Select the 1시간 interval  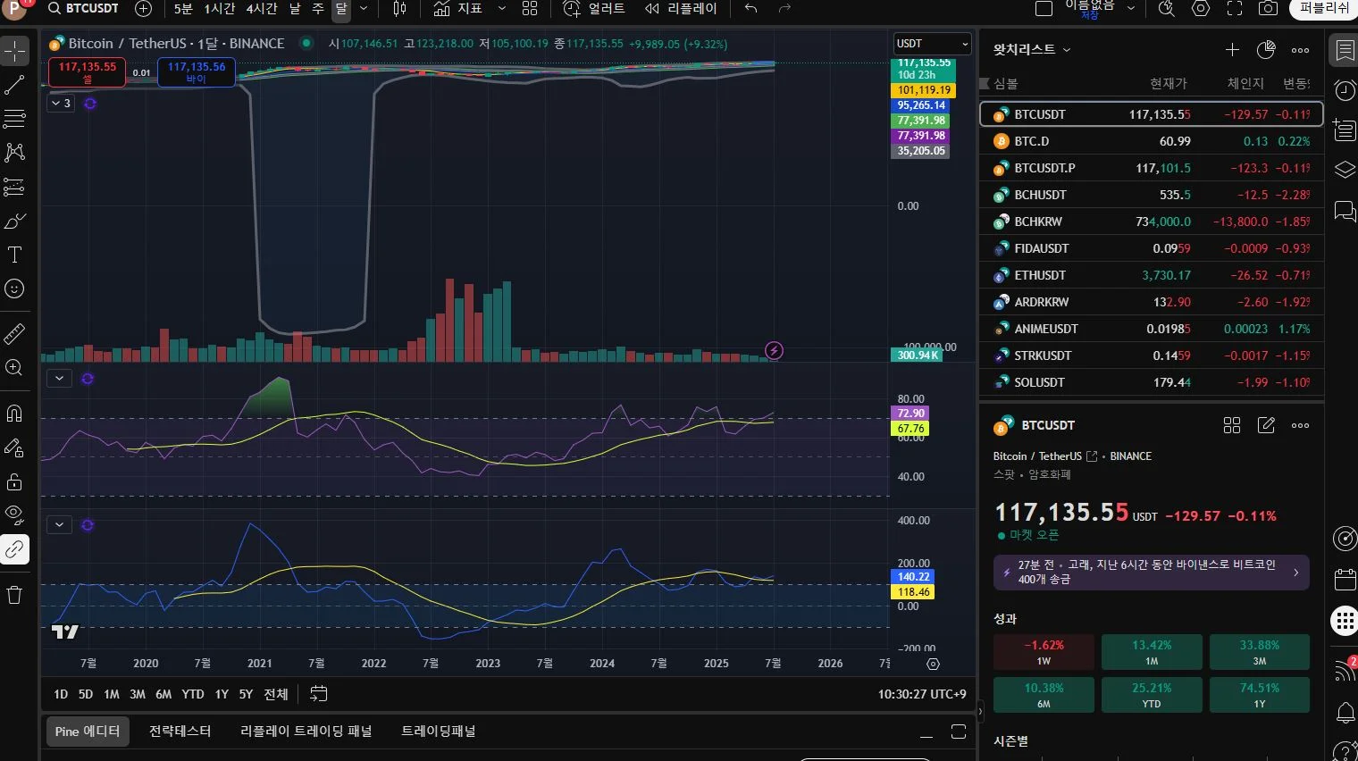click(220, 8)
